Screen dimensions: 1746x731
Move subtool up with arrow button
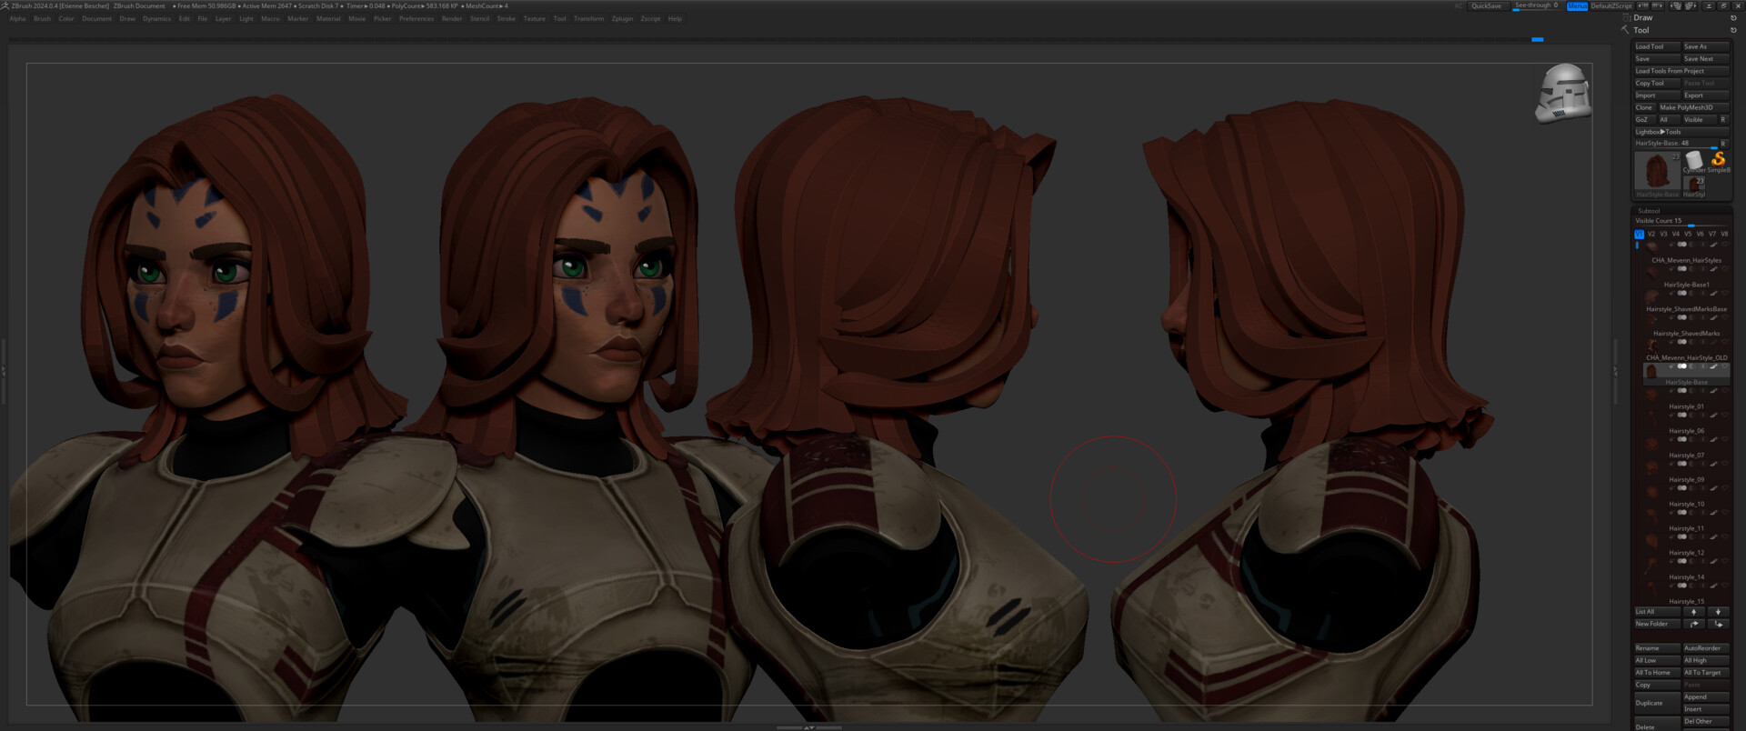tap(1694, 612)
